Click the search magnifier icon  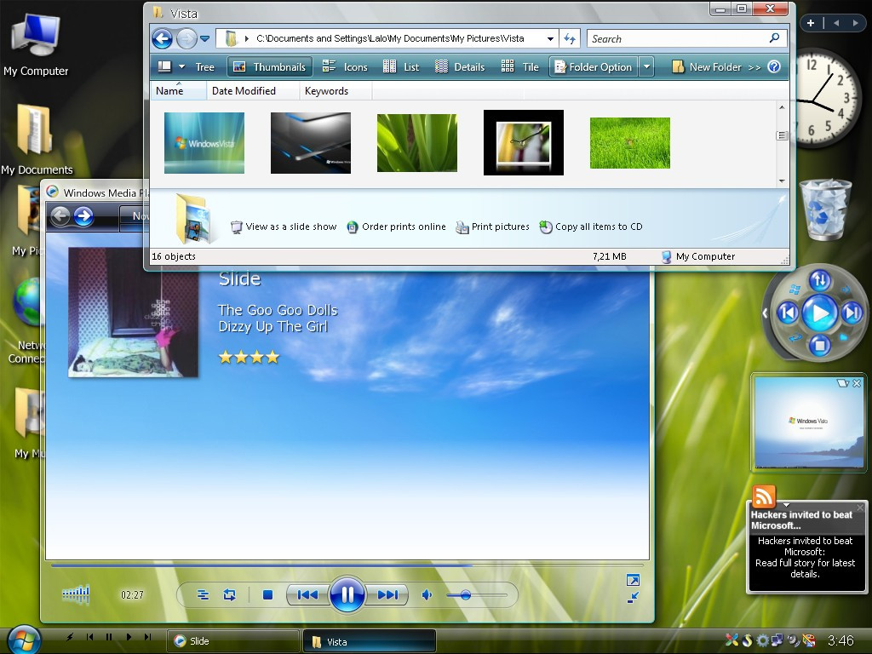(774, 37)
